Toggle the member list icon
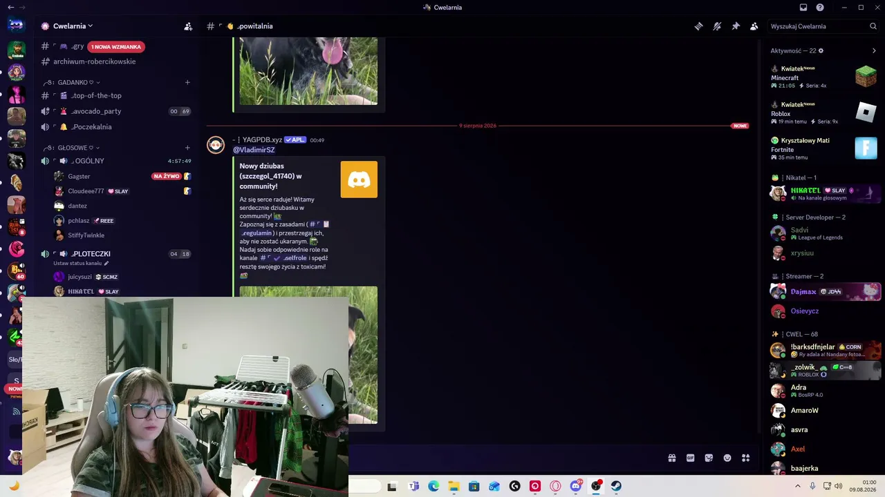The width and height of the screenshot is (885, 497). pos(754,26)
